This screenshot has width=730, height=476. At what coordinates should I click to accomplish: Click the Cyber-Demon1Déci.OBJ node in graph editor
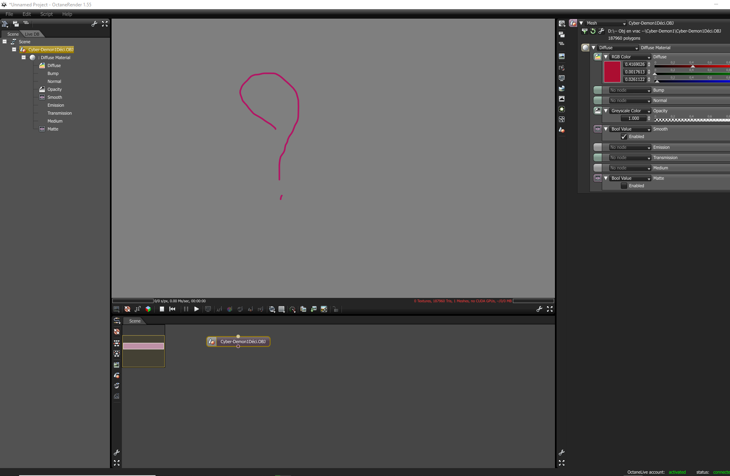coord(238,342)
